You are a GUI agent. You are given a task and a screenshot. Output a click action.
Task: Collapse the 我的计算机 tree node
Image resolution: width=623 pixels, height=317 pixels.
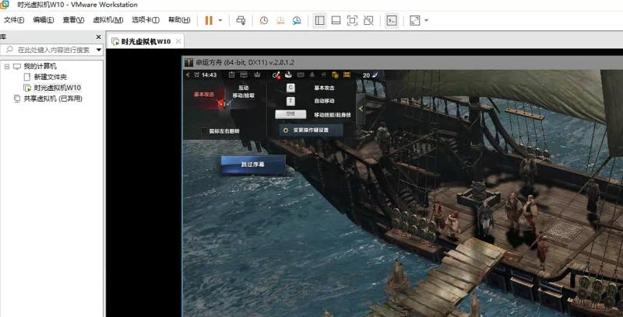click(x=6, y=66)
